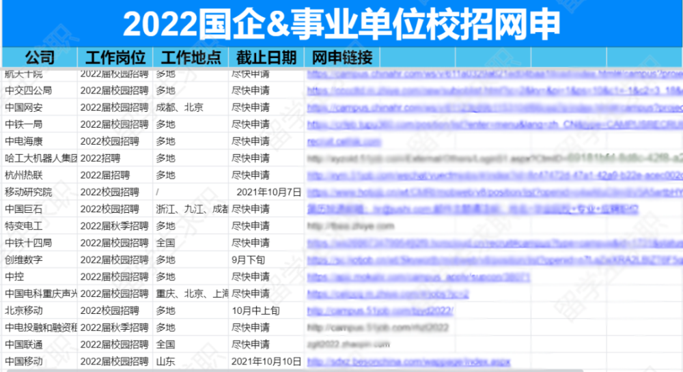
Task: Select the deadline cell 2021年10月10日
Action: pos(266,362)
